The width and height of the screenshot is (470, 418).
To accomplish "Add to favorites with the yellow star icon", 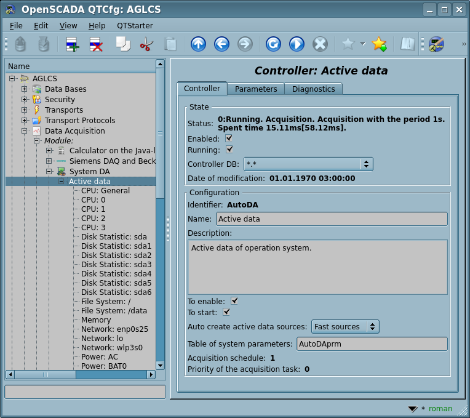I will [x=379, y=44].
